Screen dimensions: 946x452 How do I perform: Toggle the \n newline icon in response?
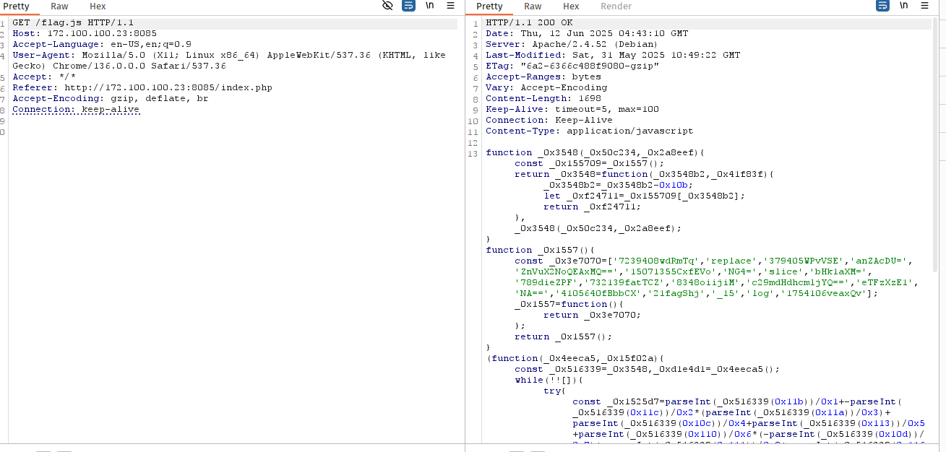[903, 6]
